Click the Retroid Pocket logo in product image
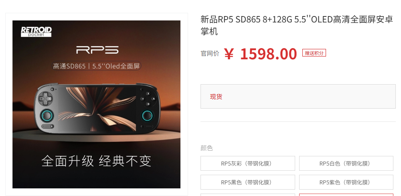The width and height of the screenshot is (401, 196). click(x=36, y=31)
